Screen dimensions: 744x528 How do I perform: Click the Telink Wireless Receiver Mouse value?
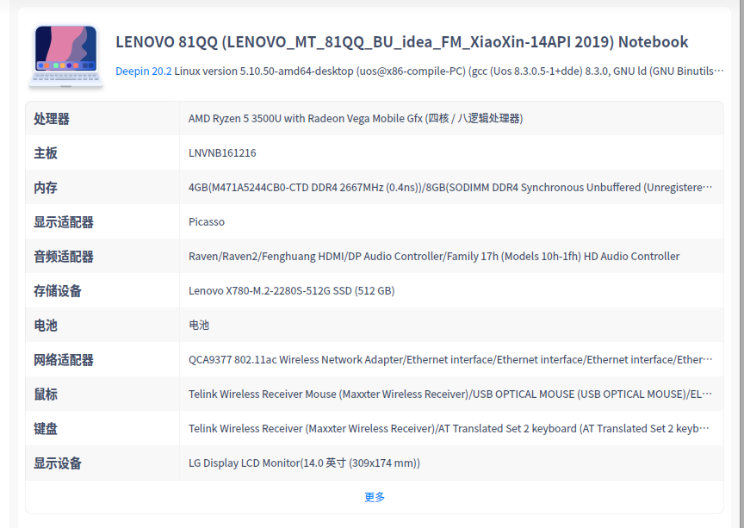pyautogui.click(x=450, y=394)
